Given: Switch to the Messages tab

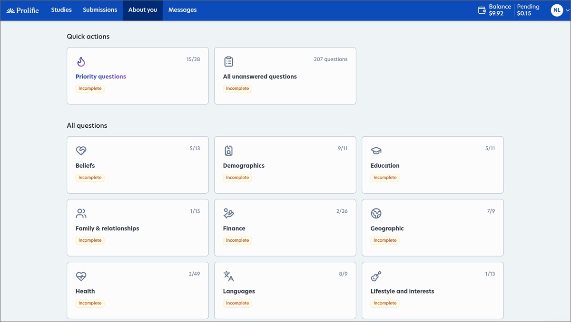Looking at the screenshot, I should click(x=182, y=9).
